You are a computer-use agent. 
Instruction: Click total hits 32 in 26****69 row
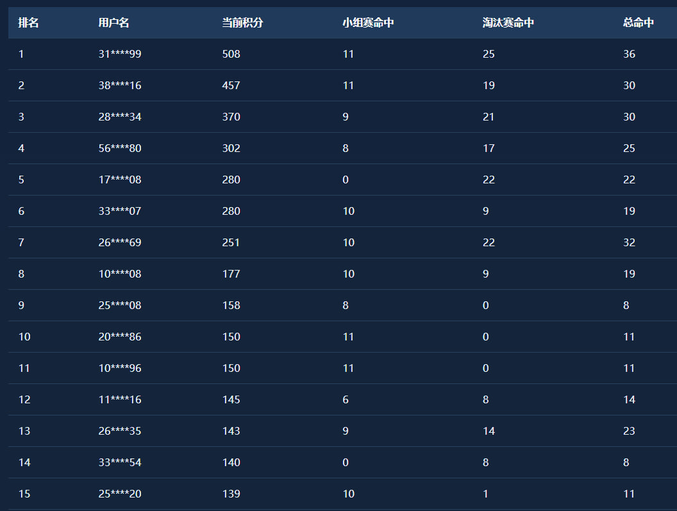tap(629, 243)
